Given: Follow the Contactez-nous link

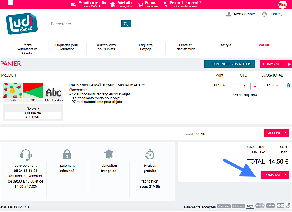Looking at the screenshot, I should click(186, 6).
